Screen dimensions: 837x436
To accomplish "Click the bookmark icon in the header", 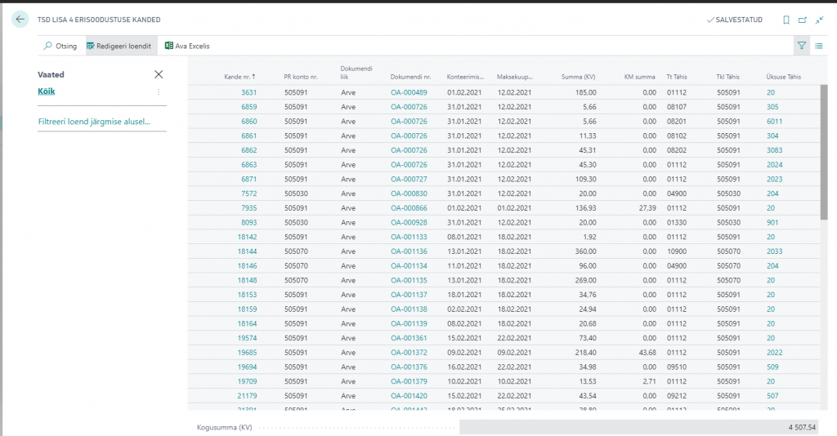I will [786, 20].
